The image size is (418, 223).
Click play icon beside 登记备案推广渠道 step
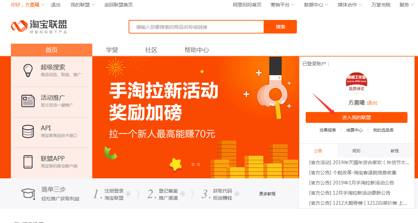(183, 194)
